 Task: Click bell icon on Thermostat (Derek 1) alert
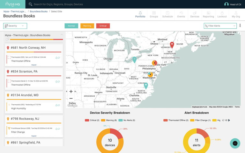(56, 82)
